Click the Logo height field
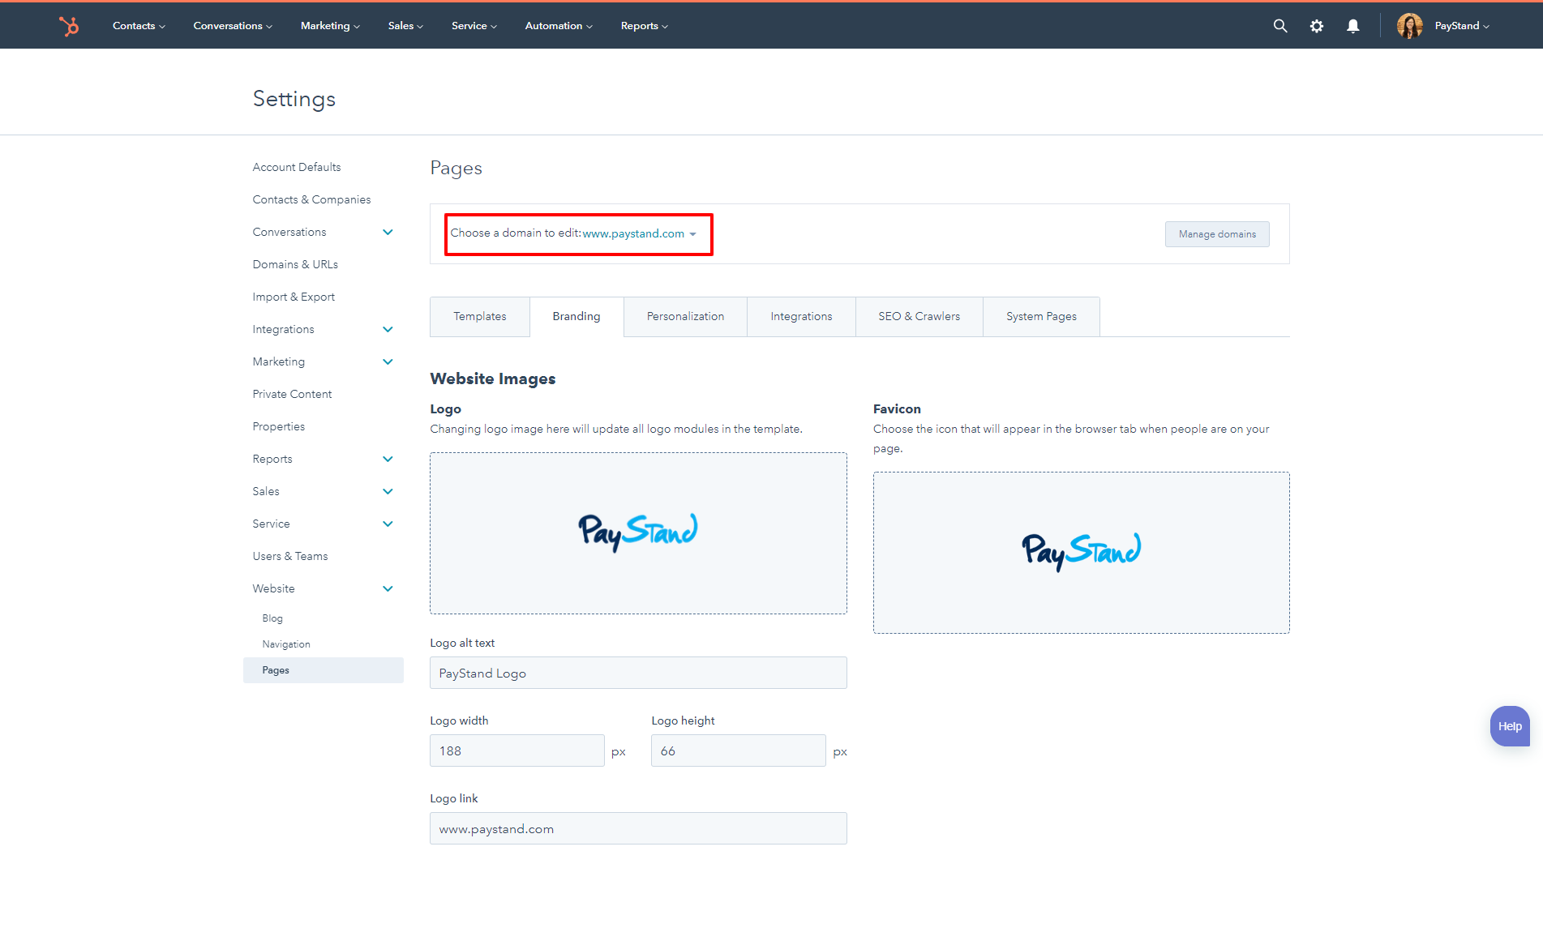The height and width of the screenshot is (945, 1543). pos(739,750)
